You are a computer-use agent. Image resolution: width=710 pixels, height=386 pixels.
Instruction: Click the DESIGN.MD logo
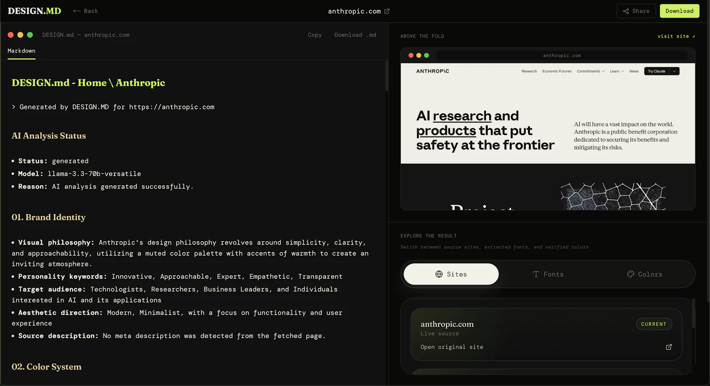click(34, 11)
